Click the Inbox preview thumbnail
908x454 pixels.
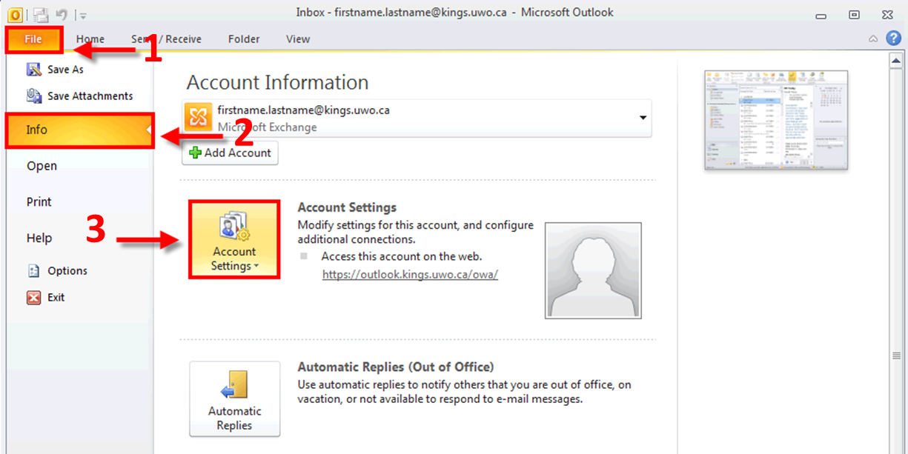click(x=776, y=120)
